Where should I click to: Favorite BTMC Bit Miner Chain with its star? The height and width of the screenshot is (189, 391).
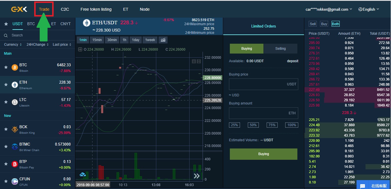pos(6,146)
